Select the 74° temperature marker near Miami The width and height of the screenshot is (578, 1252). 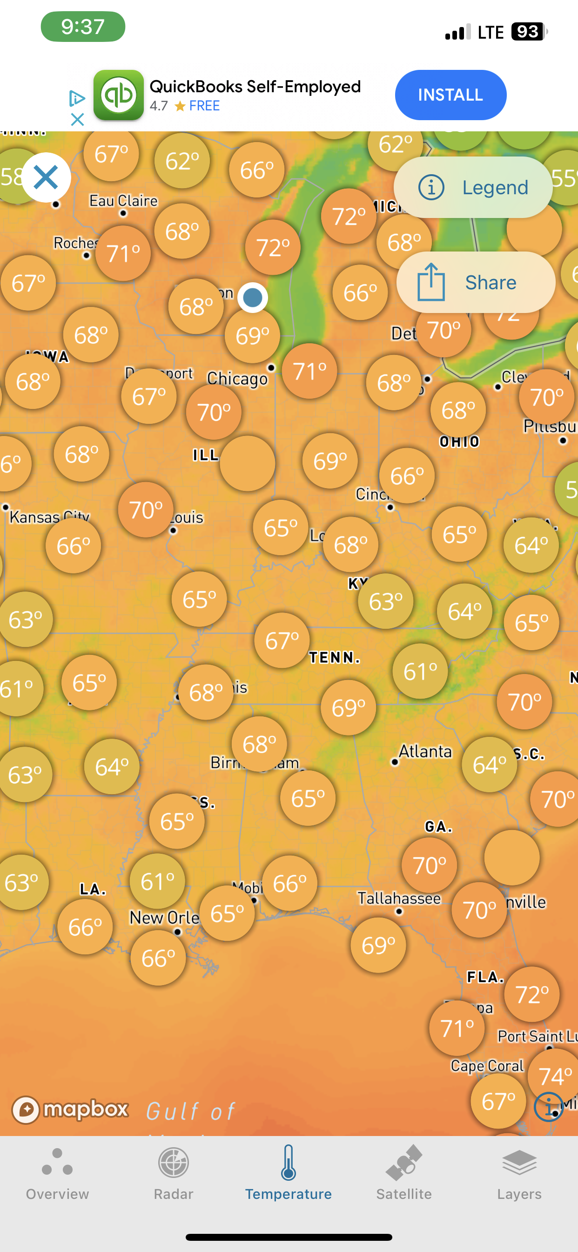coord(555,1076)
